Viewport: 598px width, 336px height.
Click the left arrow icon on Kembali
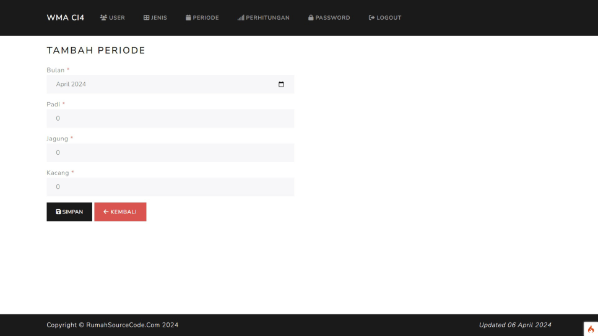tap(106, 212)
